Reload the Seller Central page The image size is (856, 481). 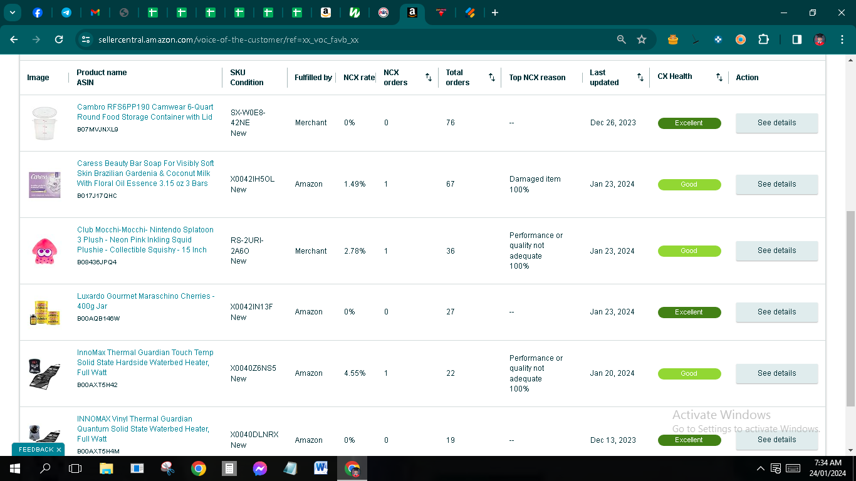tap(59, 39)
